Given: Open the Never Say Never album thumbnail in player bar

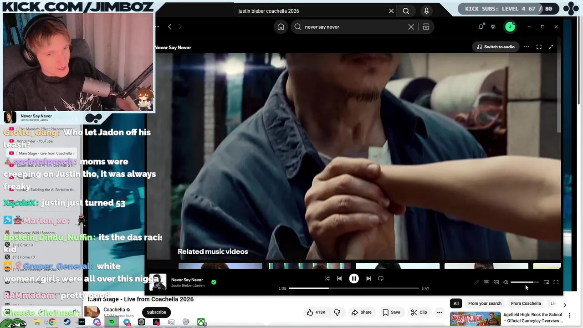Looking at the screenshot, I should click(x=158, y=282).
